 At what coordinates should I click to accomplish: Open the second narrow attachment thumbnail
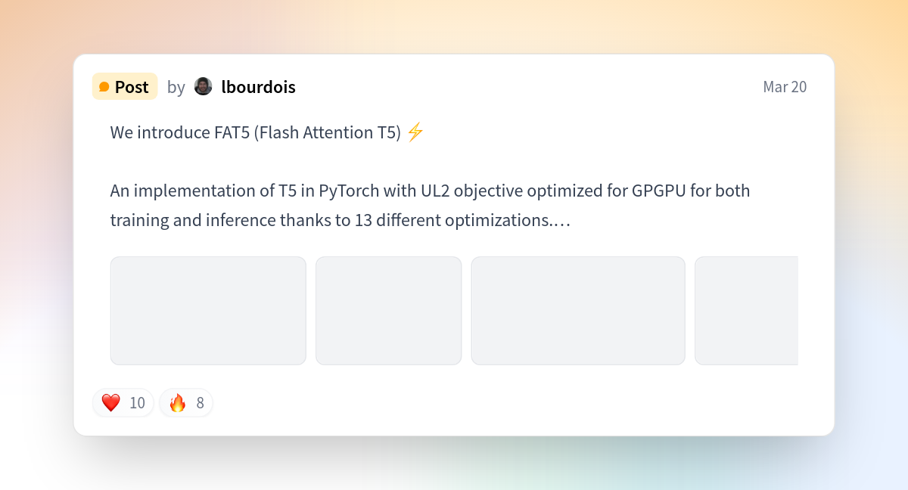(x=388, y=311)
